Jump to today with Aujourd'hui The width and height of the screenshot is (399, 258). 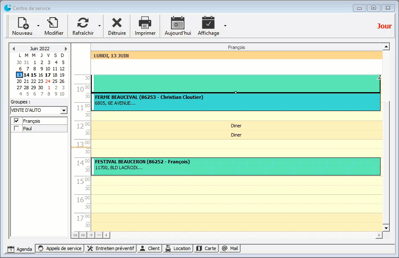178,23
